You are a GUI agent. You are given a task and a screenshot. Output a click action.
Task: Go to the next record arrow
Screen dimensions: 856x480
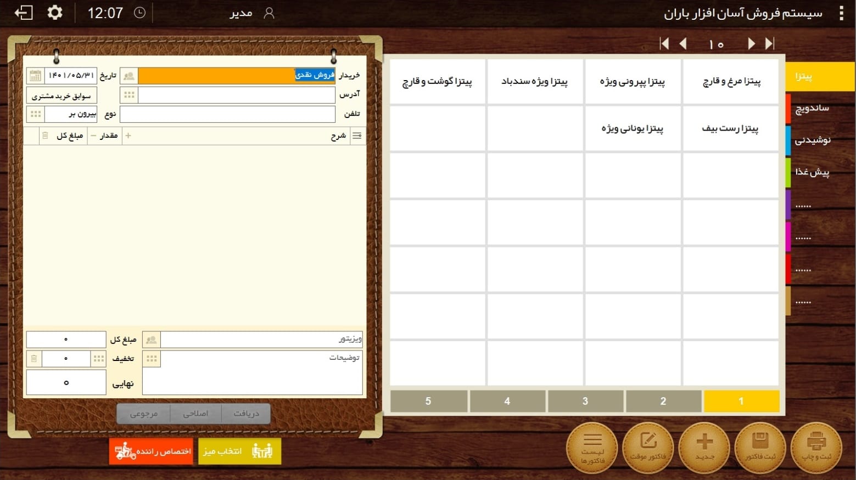[x=751, y=44]
